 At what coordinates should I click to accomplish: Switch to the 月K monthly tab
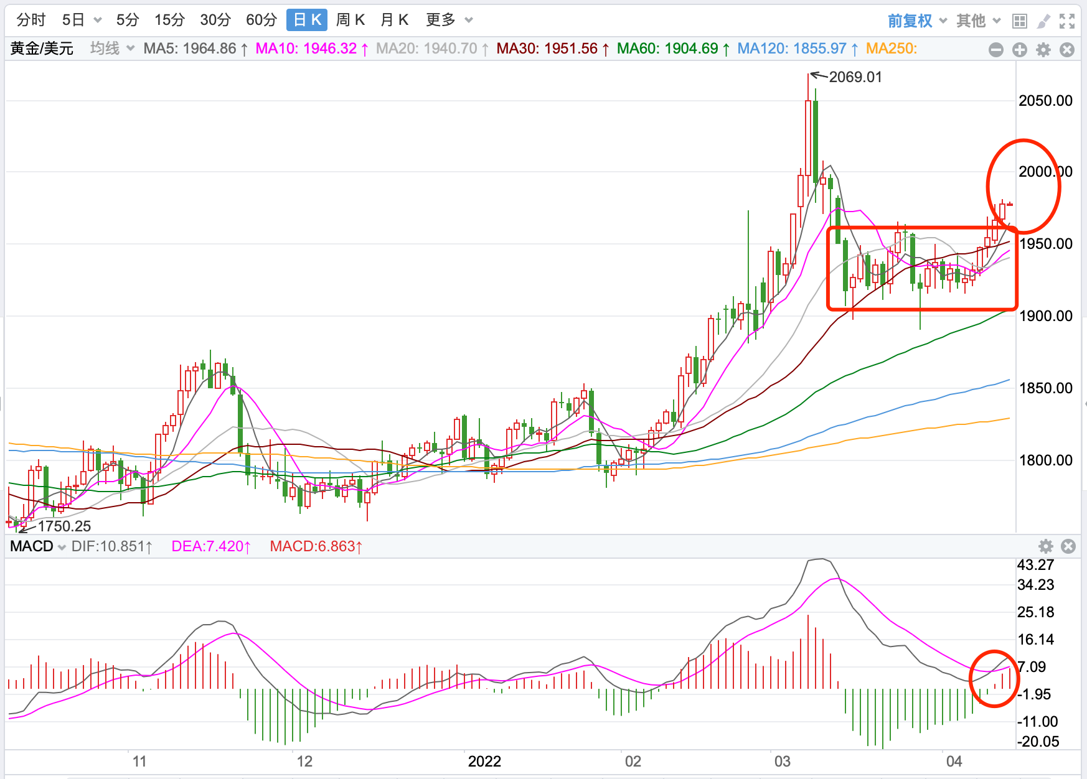pyautogui.click(x=394, y=20)
